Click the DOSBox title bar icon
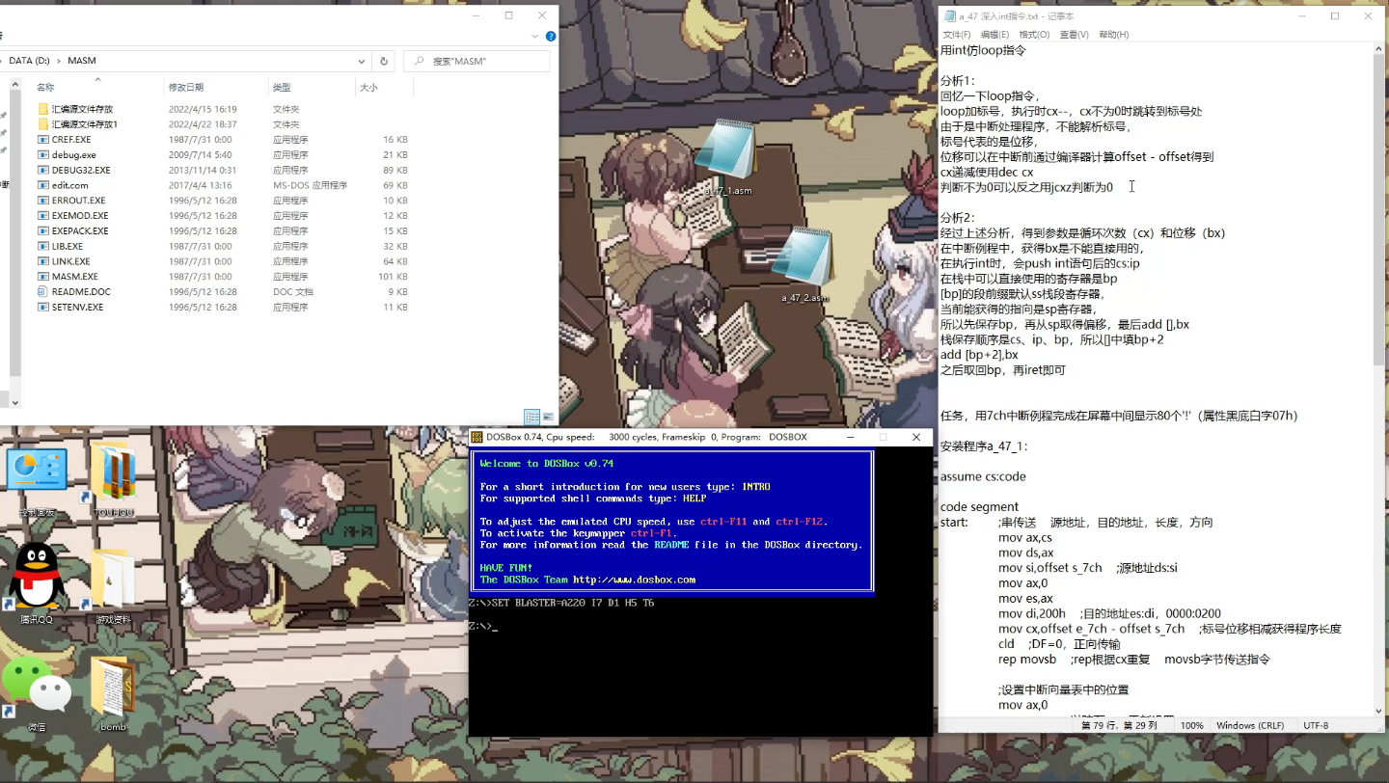1389x783 pixels. (x=477, y=437)
